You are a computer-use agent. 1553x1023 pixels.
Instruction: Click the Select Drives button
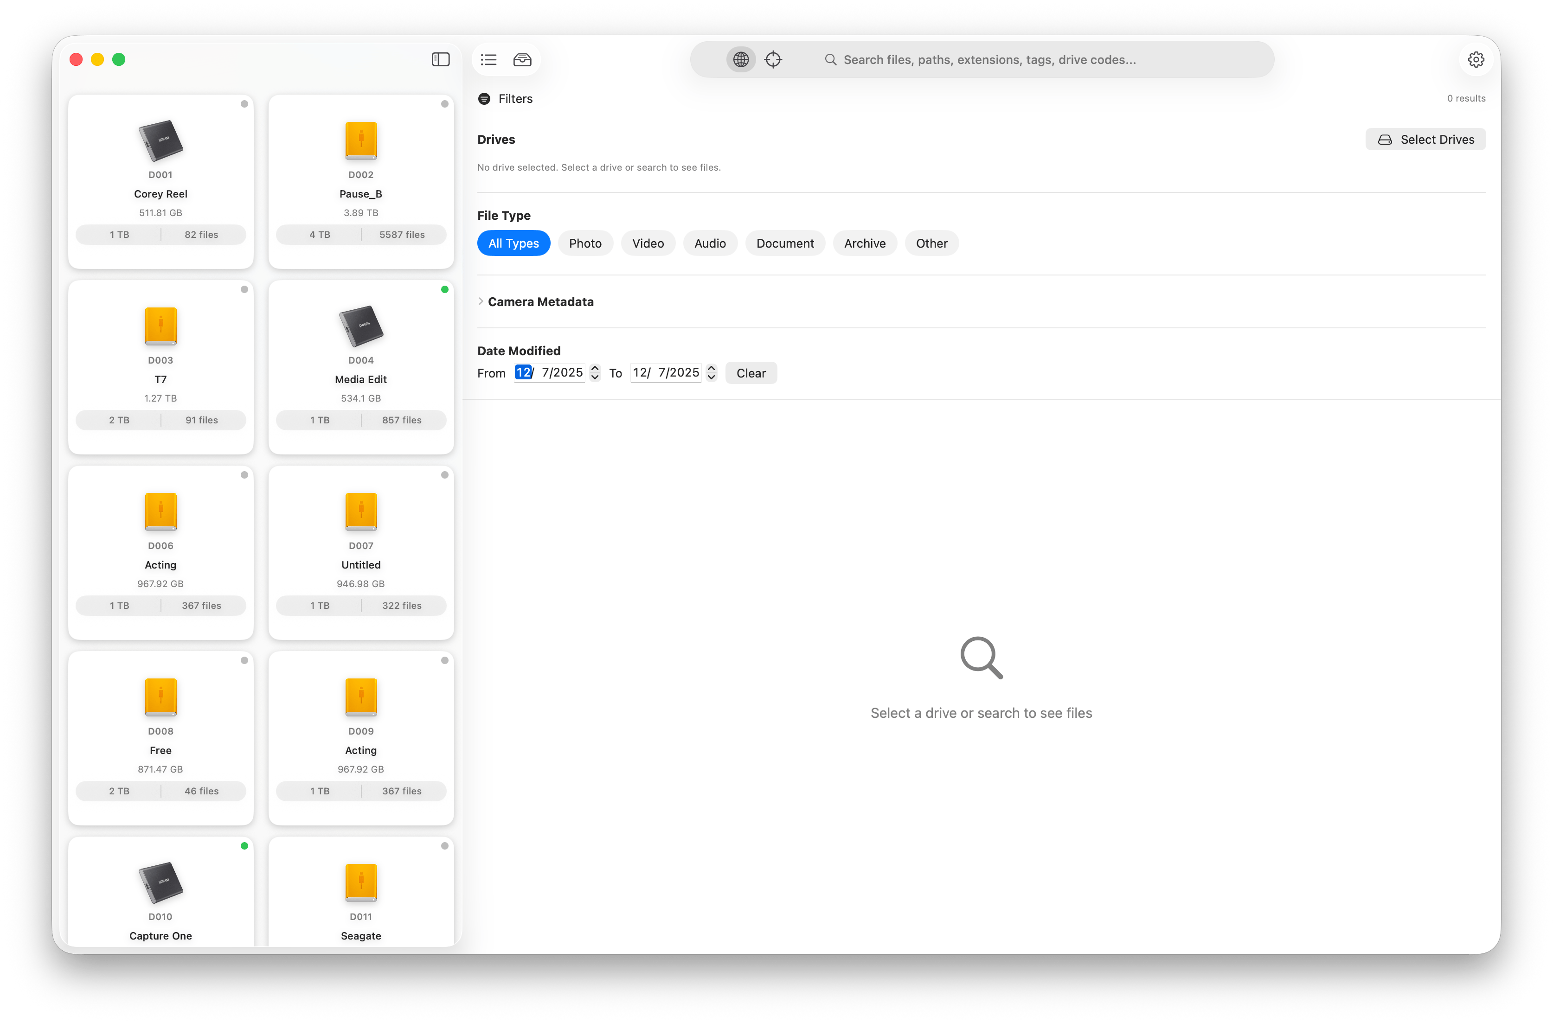tap(1426, 139)
